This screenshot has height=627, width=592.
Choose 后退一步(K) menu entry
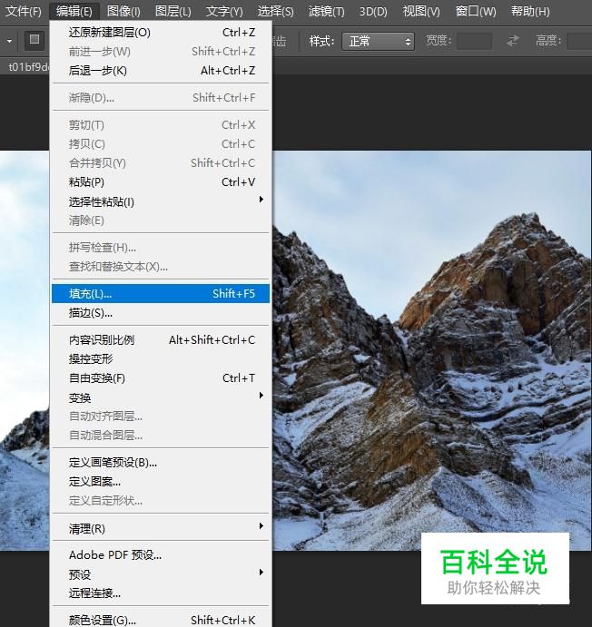pos(161,71)
